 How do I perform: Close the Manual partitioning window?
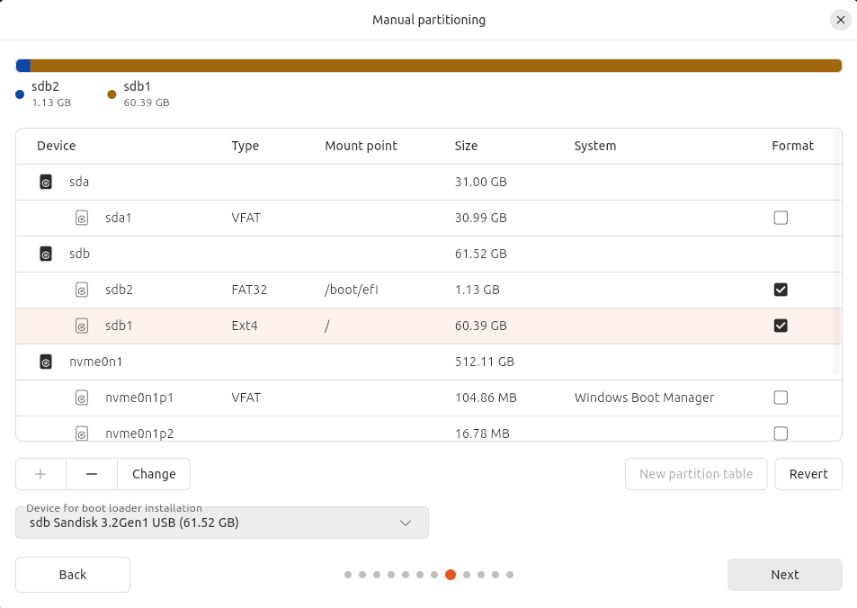(840, 20)
